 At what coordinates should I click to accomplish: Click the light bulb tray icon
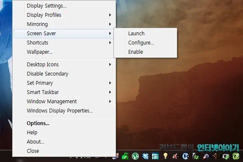click(165, 156)
